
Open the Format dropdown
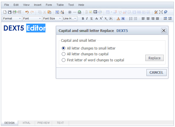coord(12,18)
